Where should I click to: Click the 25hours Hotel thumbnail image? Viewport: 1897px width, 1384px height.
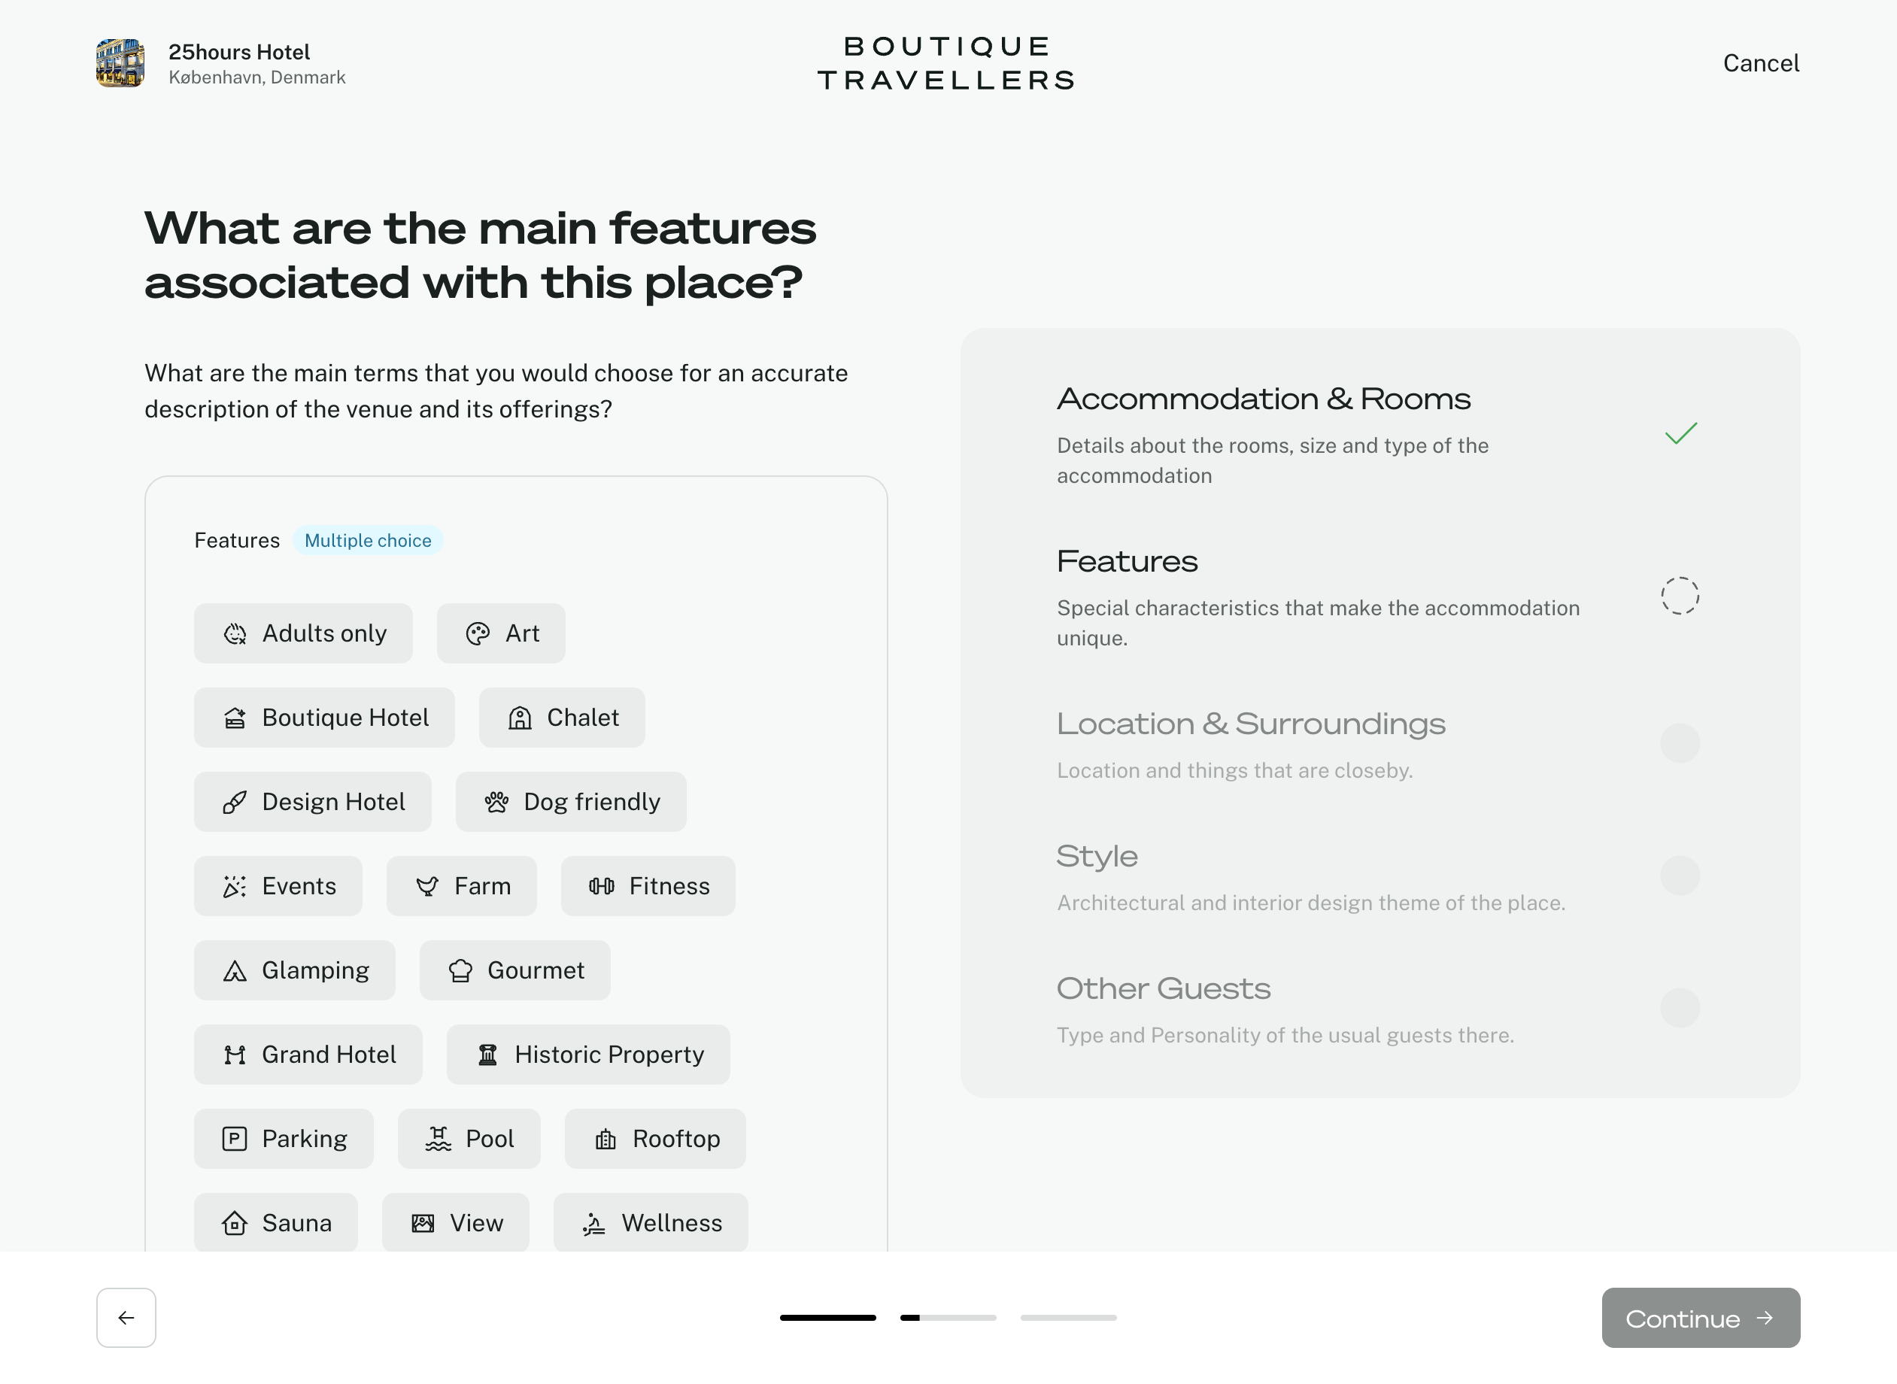click(x=120, y=63)
